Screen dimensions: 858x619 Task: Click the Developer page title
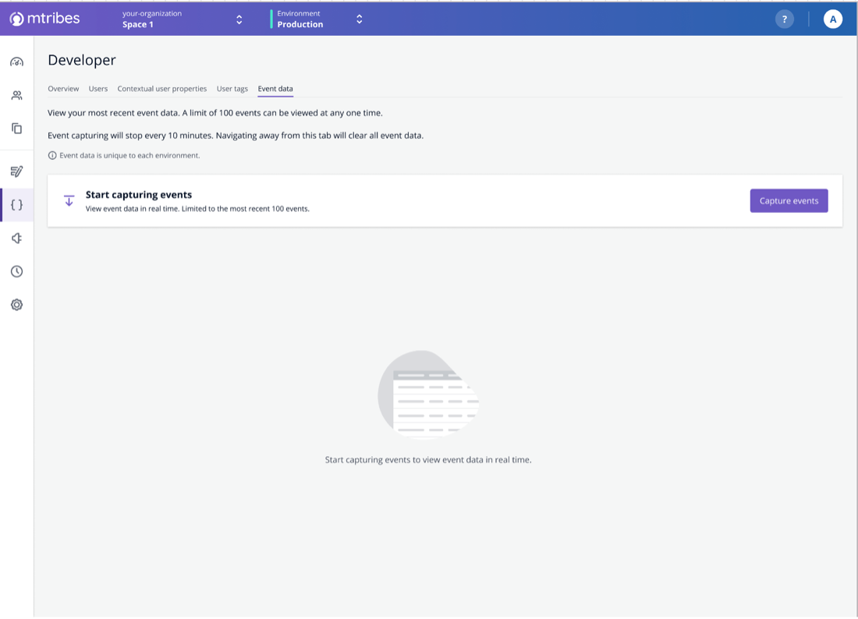(82, 60)
